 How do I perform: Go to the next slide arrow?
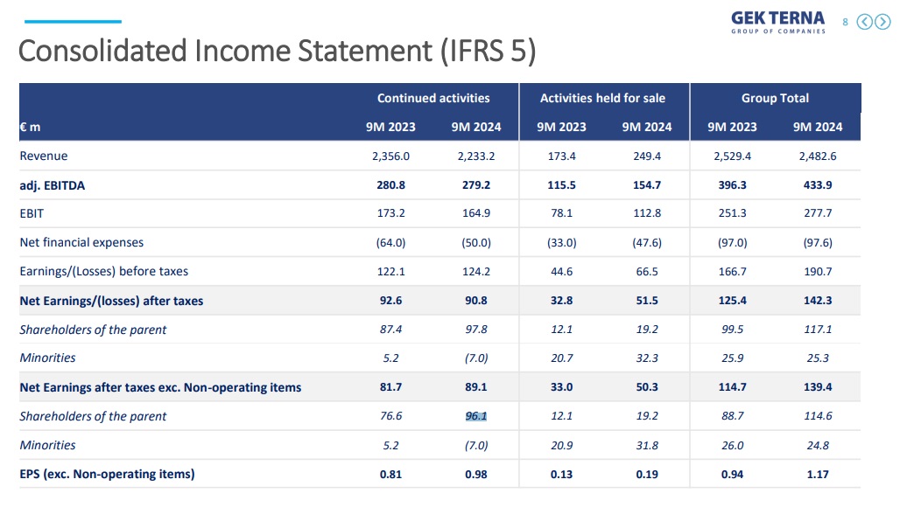(882, 22)
